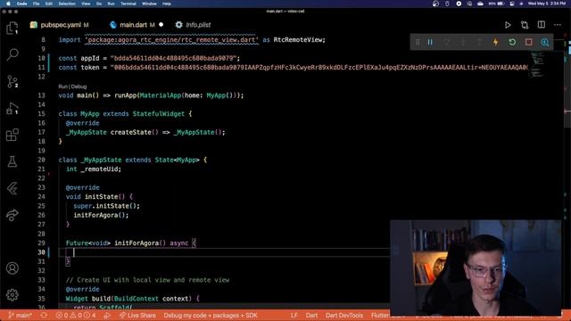Viewport: 571px width, 321px height.
Task: Click the battery indicator in menu bar
Action: [x=496, y=4]
